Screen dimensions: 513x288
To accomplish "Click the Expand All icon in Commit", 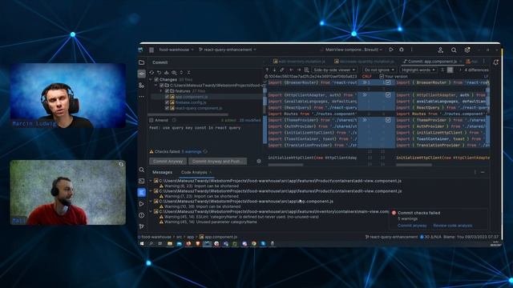I will coord(182,73).
